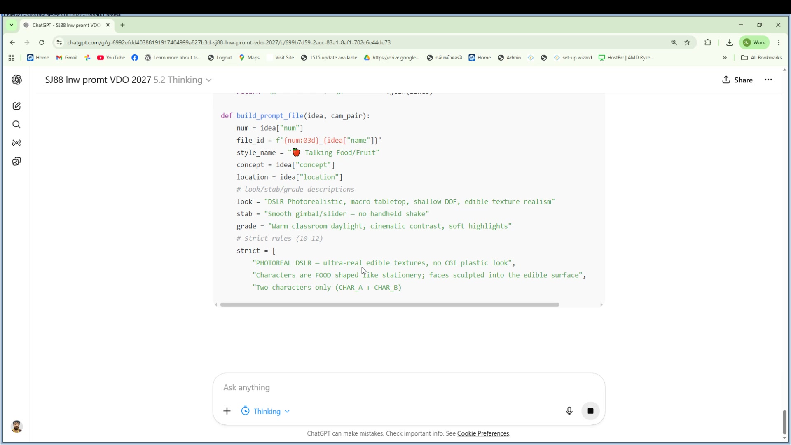Click the browser Downloads icon
Viewport: 791px width, 445px height.
(x=730, y=42)
